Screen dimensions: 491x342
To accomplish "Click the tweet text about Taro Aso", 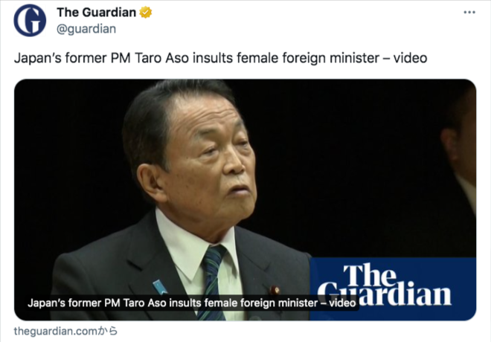I will 220,58.
